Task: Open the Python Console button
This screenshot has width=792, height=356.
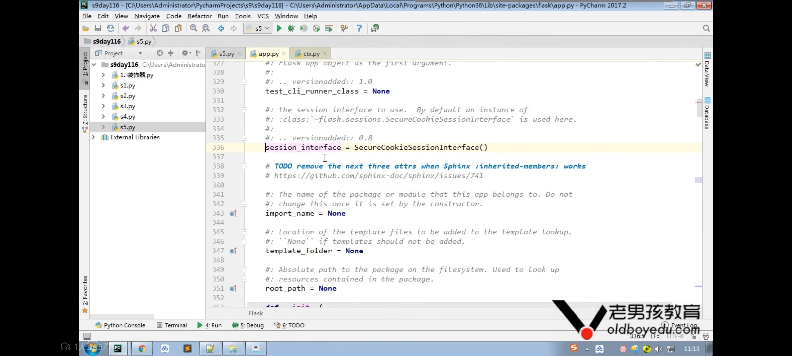Action: coord(120,325)
